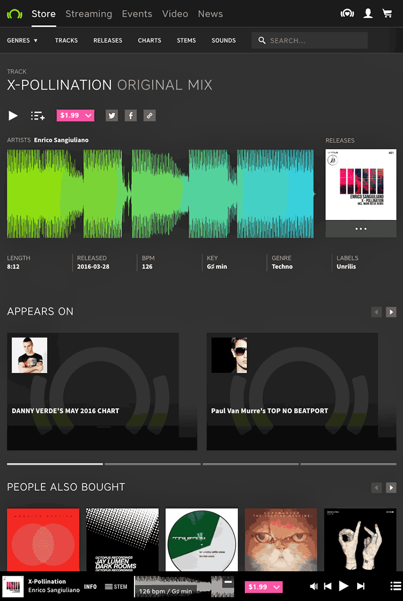Open the Events tab
Viewport: 403px width, 601px height.
pyautogui.click(x=137, y=14)
